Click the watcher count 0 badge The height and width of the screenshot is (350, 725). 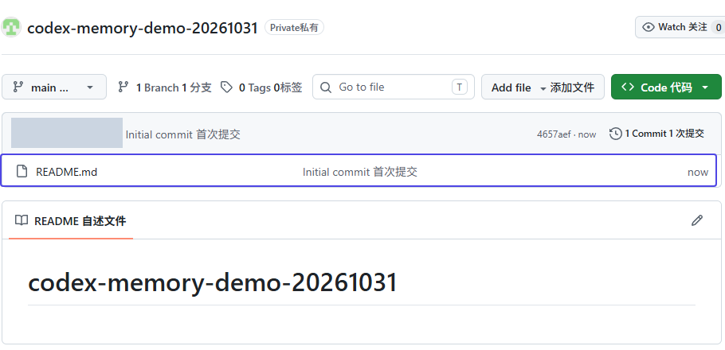[718, 28]
